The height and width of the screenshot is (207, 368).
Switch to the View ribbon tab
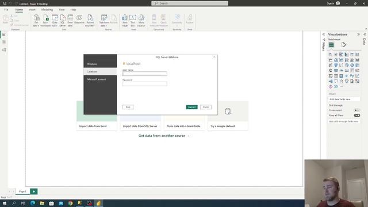pyautogui.click(x=62, y=10)
